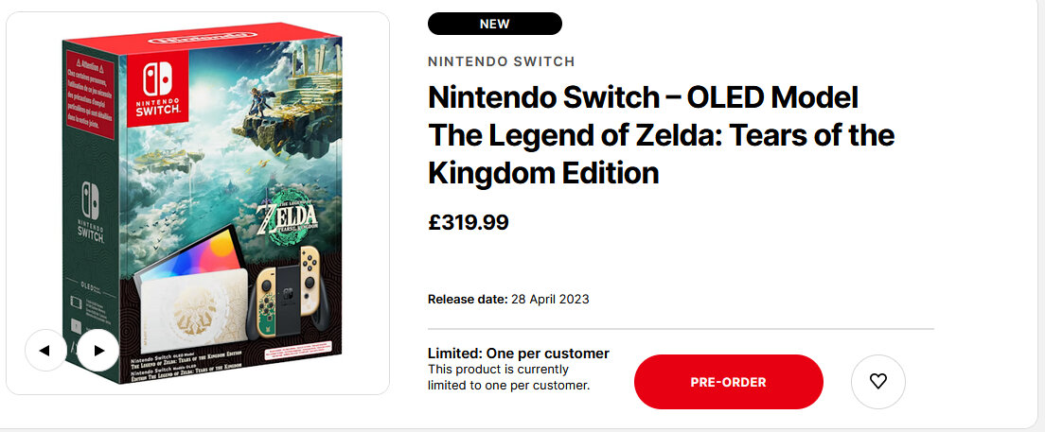The height and width of the screenshot is (432, 1045).
Task: Click the previous image arrow
Action: tap(45, 351)
